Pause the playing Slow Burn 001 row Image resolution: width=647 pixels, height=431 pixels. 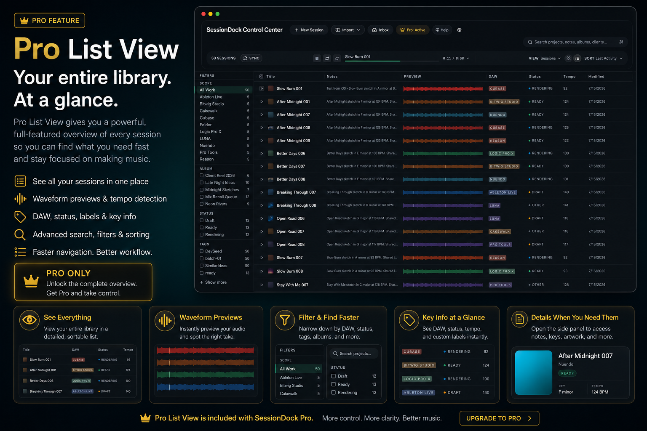(262, 89)
